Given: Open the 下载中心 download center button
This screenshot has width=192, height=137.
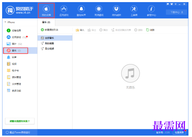Looking at the screenshot, I should click(176, 12).
